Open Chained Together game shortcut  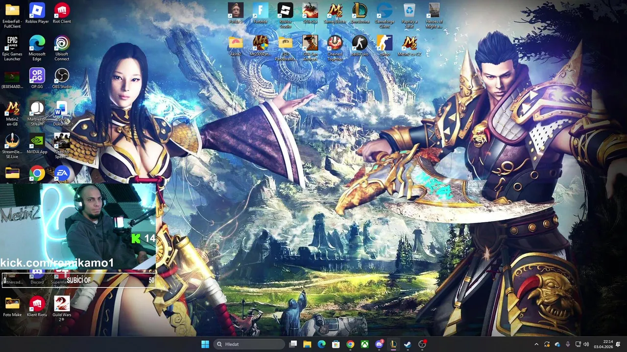click(x=335, y=48)
